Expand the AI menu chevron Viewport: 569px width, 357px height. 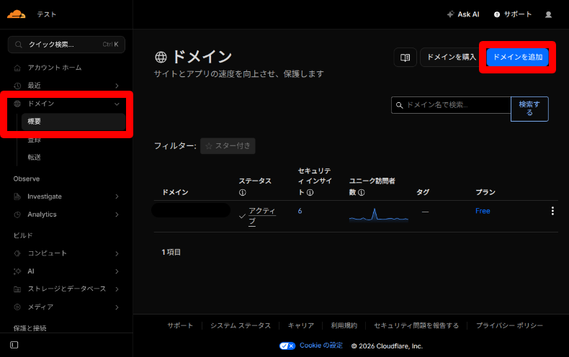pos(117,271)
